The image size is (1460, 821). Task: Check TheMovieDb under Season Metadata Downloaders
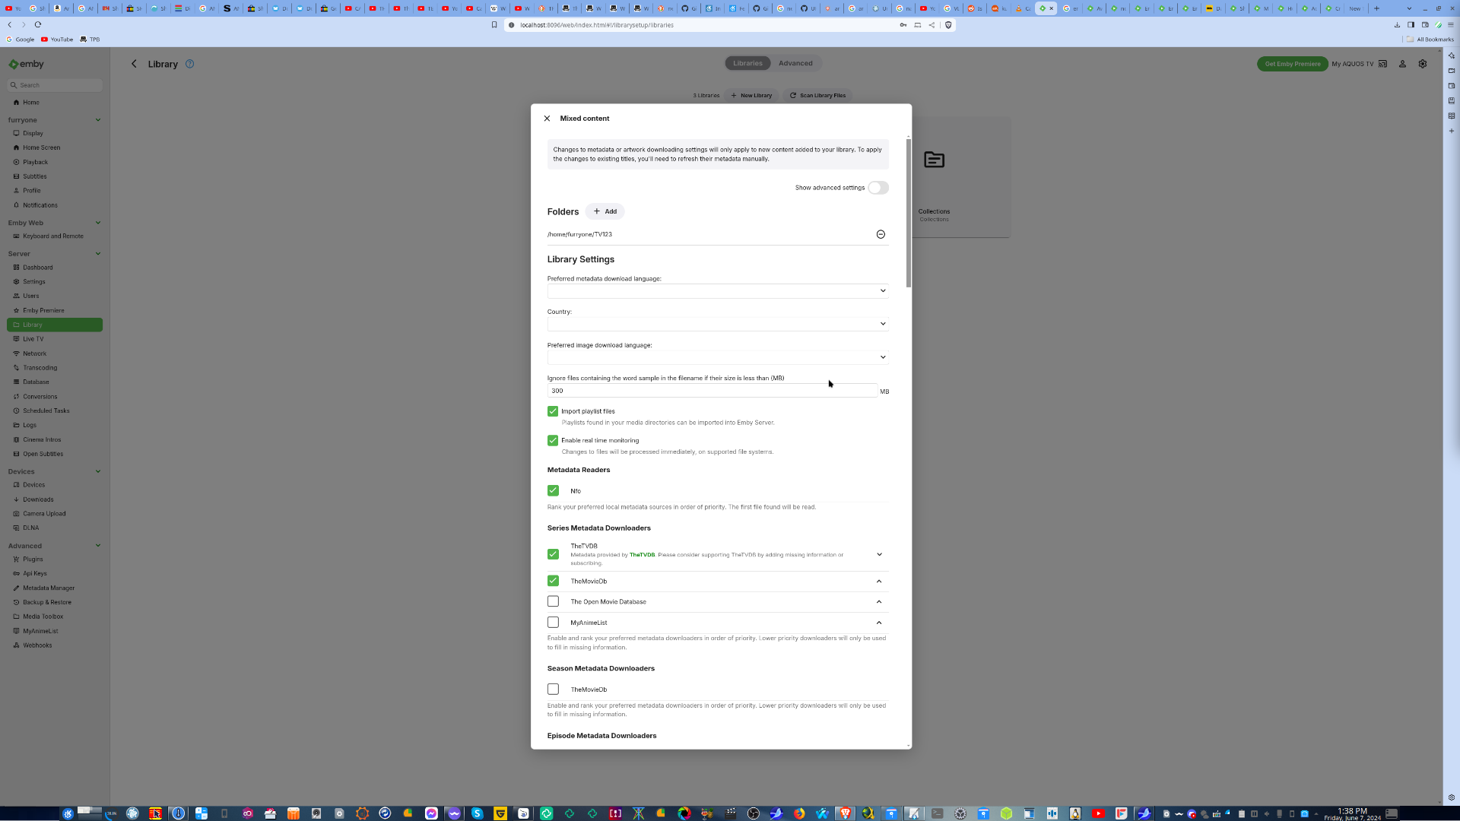[553, 689]
